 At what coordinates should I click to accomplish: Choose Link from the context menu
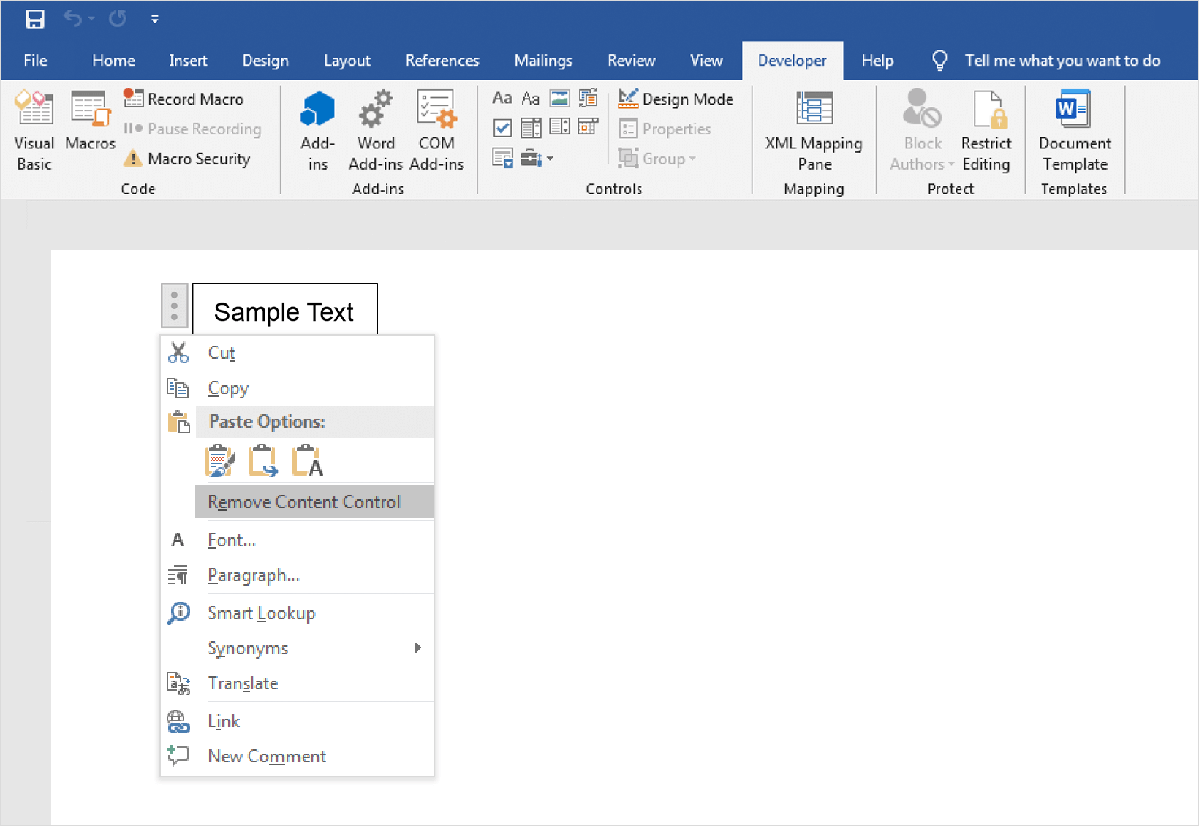tap(297, 721)
